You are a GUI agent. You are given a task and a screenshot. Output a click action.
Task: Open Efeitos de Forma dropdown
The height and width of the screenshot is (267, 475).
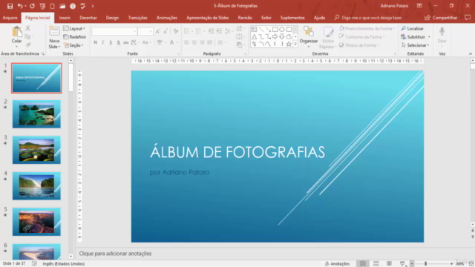359,45
